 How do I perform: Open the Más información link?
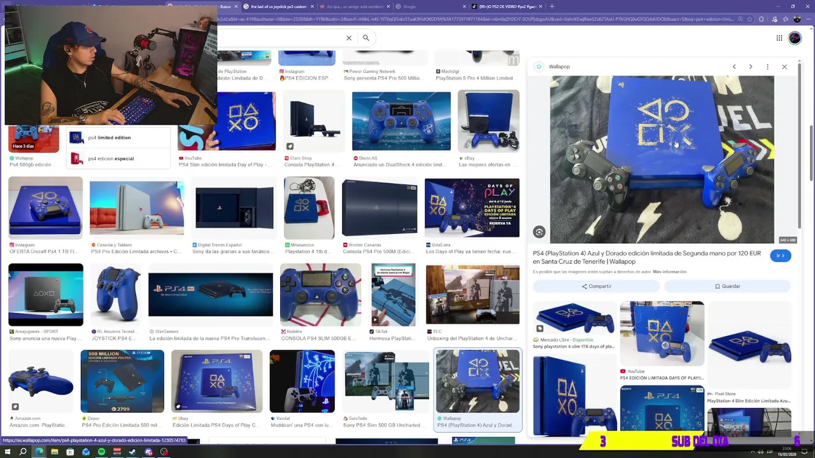click(x=669, y=272)
